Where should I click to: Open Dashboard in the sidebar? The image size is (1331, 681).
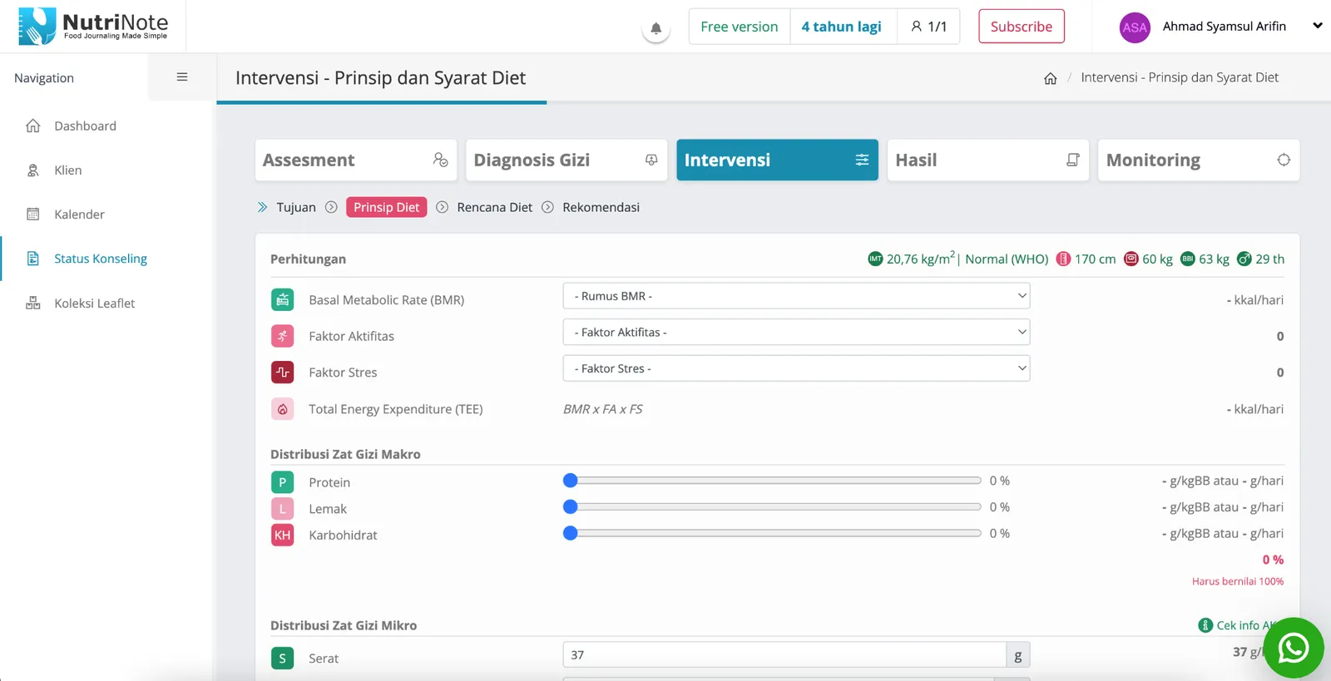tap(85, 126)
